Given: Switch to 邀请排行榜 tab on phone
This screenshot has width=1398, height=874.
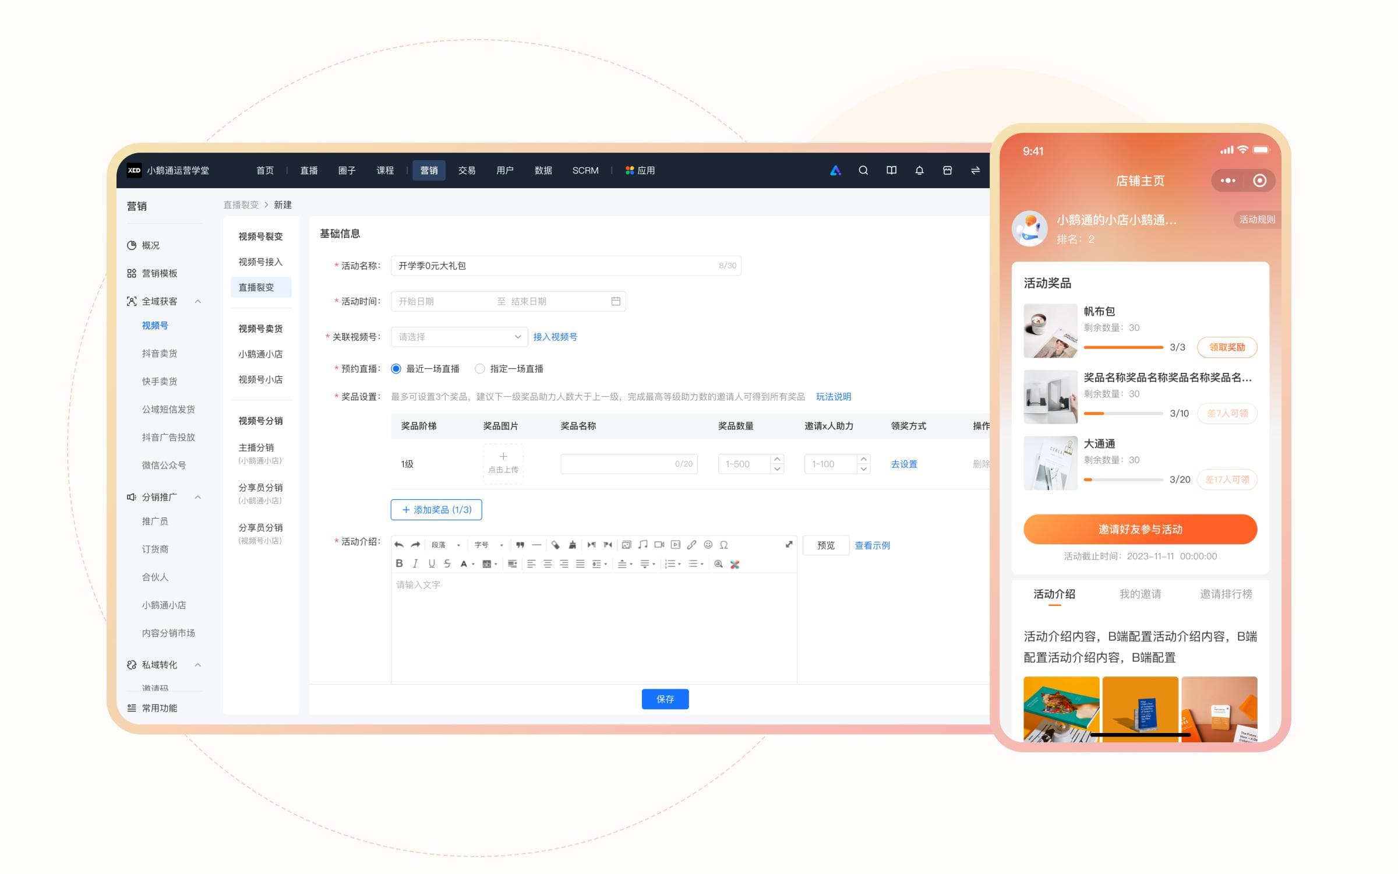Looking at the screenshot, I should pos(1226,594).
